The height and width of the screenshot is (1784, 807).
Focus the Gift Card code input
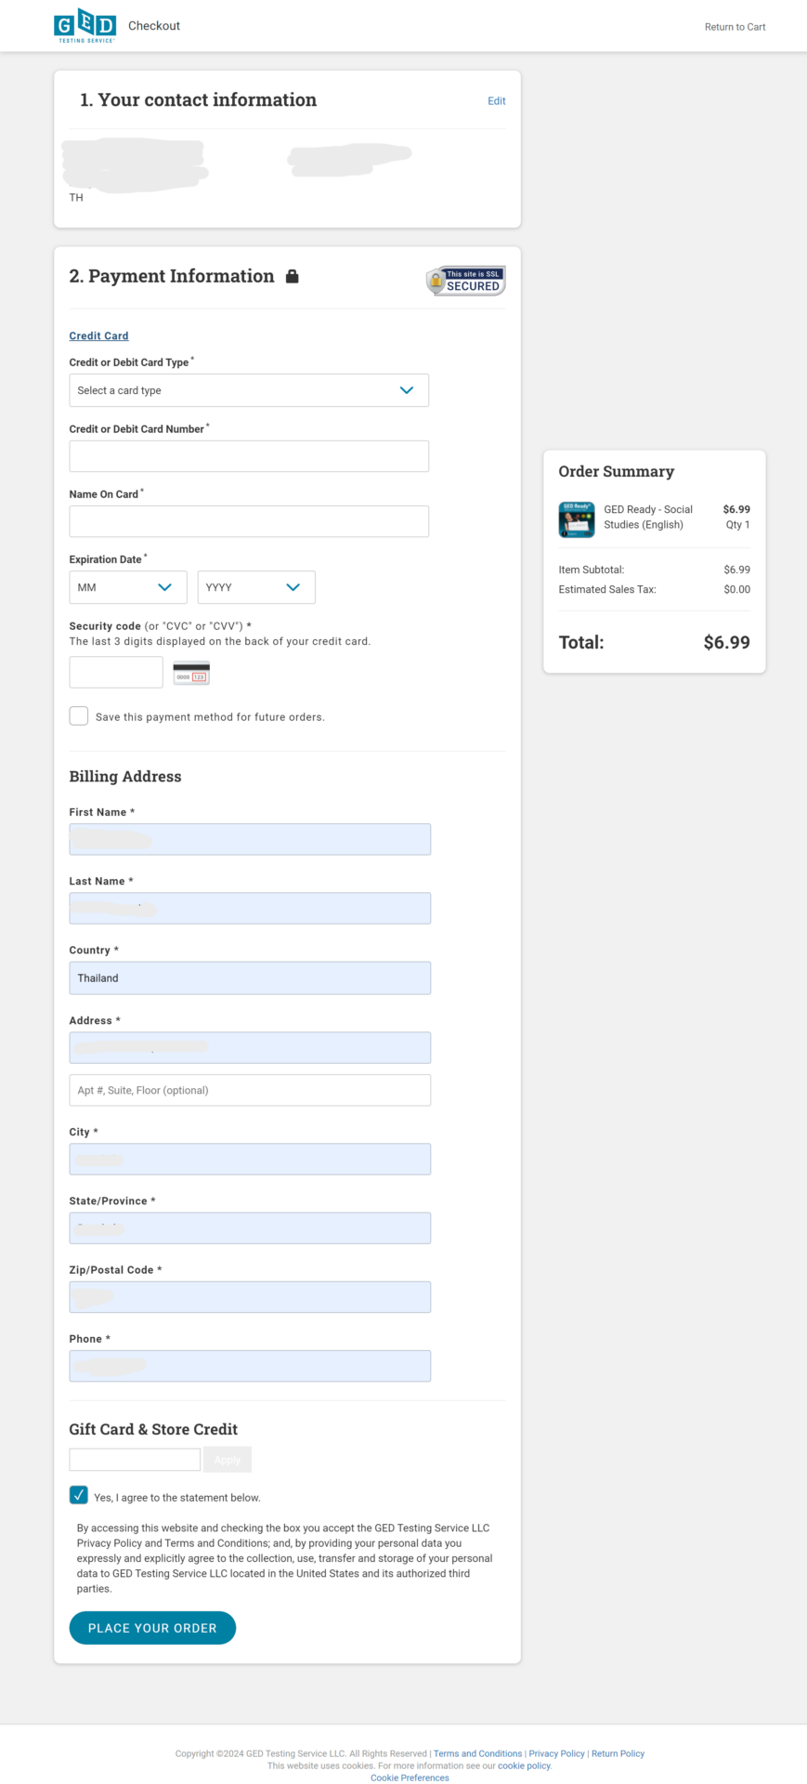point(135,1460)
